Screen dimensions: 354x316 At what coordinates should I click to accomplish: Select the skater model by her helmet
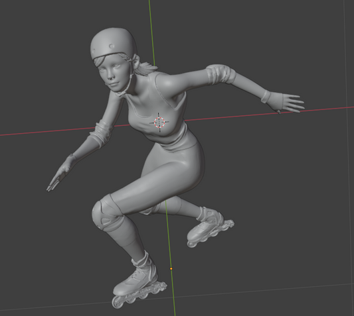(114, 43)
